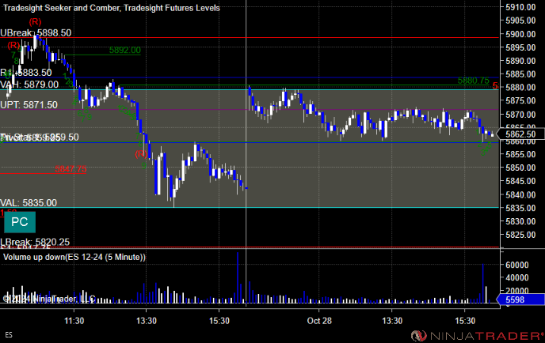This screenshot has height=343, width=545.
Task: Select the UBreak: 5898.50 level label
Action: pyautogui.click(x=36, y=33)
